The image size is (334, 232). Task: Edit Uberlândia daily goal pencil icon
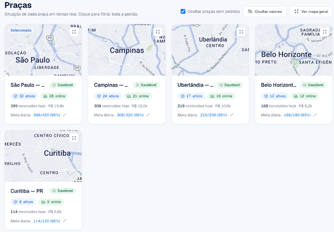point(232,115)
